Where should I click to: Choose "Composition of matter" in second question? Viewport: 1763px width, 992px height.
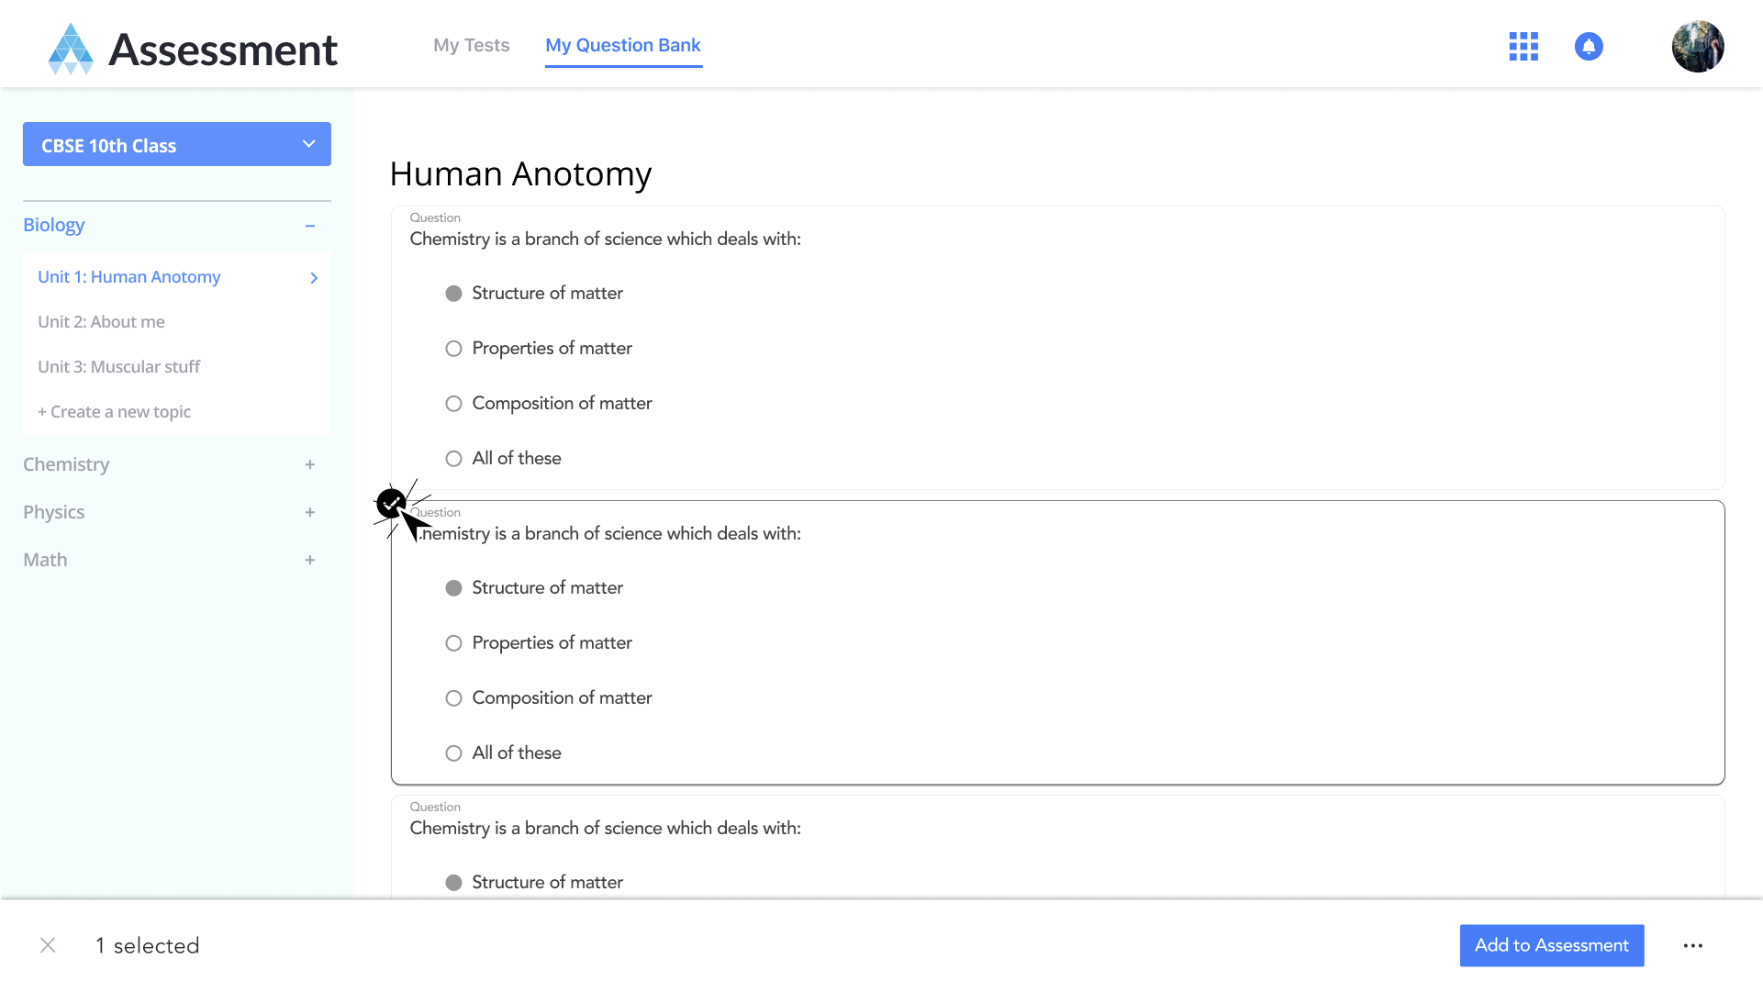453,698
